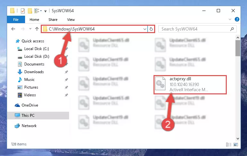Click the Search SysWOW64 box

(x=198, y=29)
